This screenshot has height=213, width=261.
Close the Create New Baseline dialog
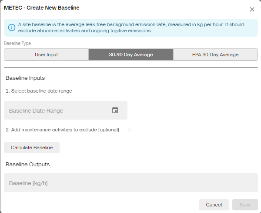tap(252, 9)
